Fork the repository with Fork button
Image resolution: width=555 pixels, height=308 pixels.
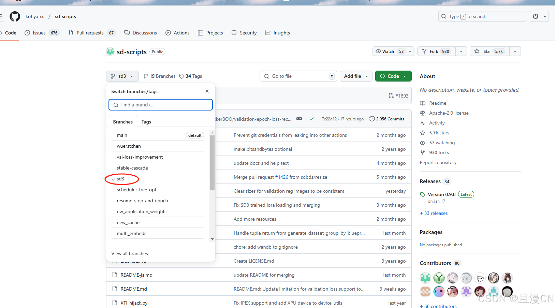[x=436, y=51]
